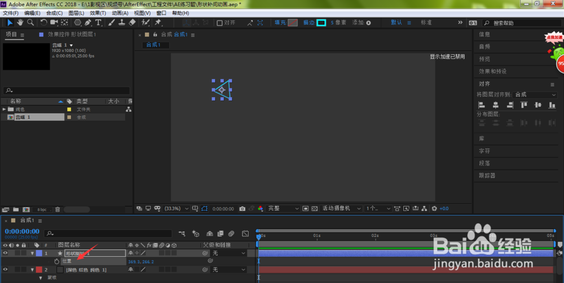Toggle shy switch for layer 1
This screenshot has height=283, width=564.
[x=131, y=253]
